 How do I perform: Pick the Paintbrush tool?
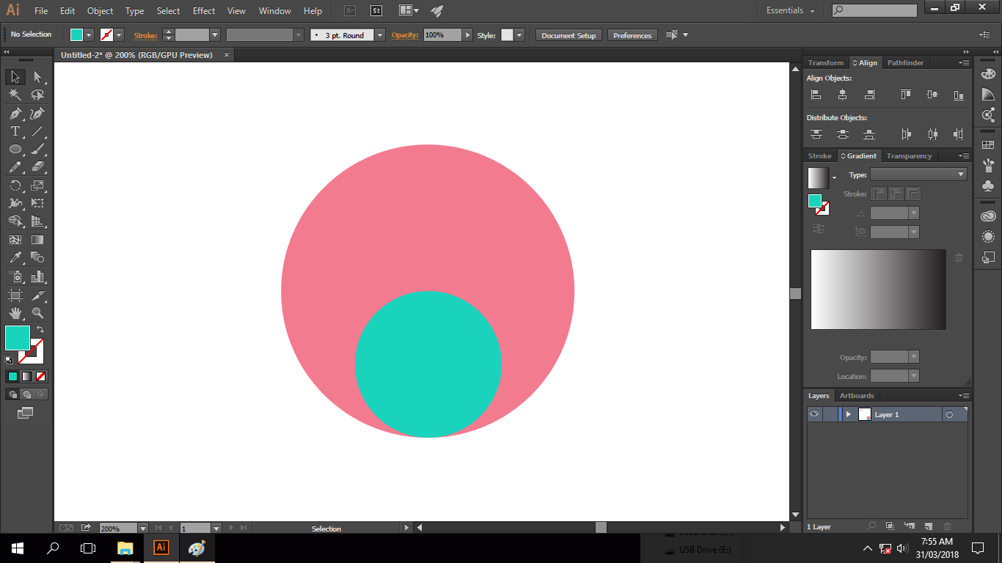point(37,150)
